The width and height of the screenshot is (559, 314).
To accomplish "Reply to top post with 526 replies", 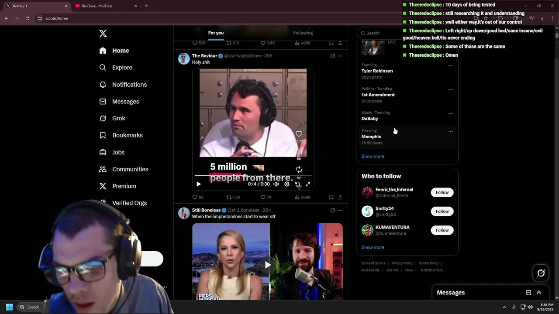I will (x=199, y=43).
